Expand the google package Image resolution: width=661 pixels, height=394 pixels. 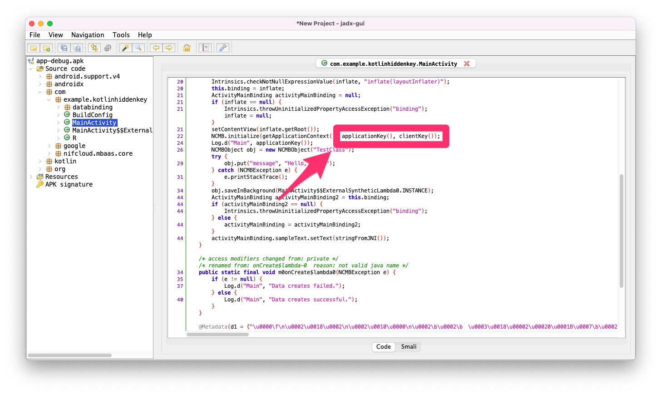[49, 146]
